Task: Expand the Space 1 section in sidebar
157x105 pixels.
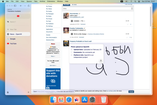Action: point(13,22)
